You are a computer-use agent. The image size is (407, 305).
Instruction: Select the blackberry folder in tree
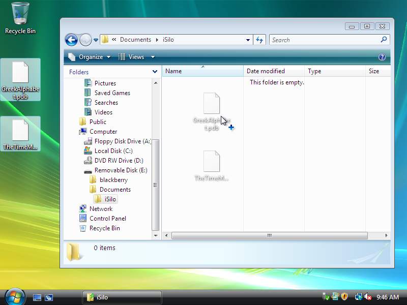point(113,180)
